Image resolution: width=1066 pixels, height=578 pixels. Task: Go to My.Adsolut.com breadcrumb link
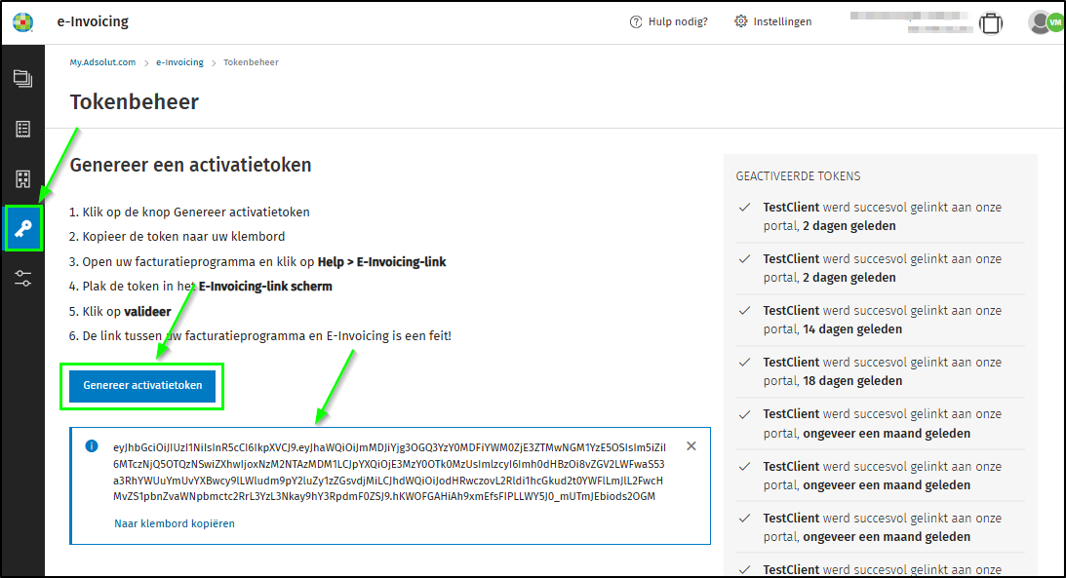pyautogui.click(x=102, y=62)
